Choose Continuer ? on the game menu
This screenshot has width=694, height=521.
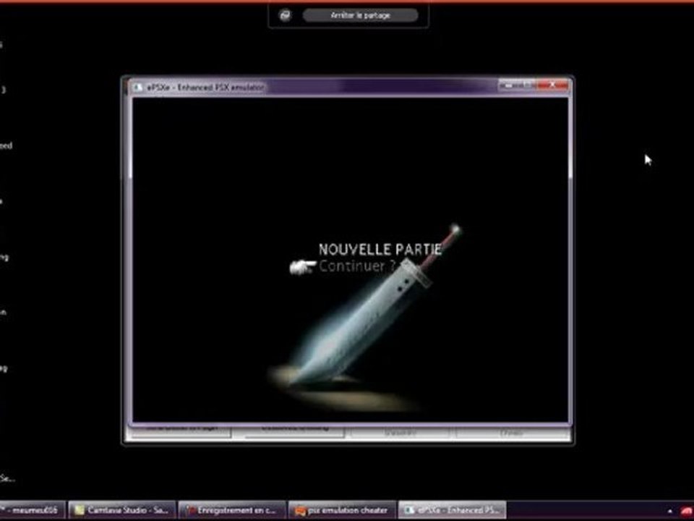click(357, 266)
